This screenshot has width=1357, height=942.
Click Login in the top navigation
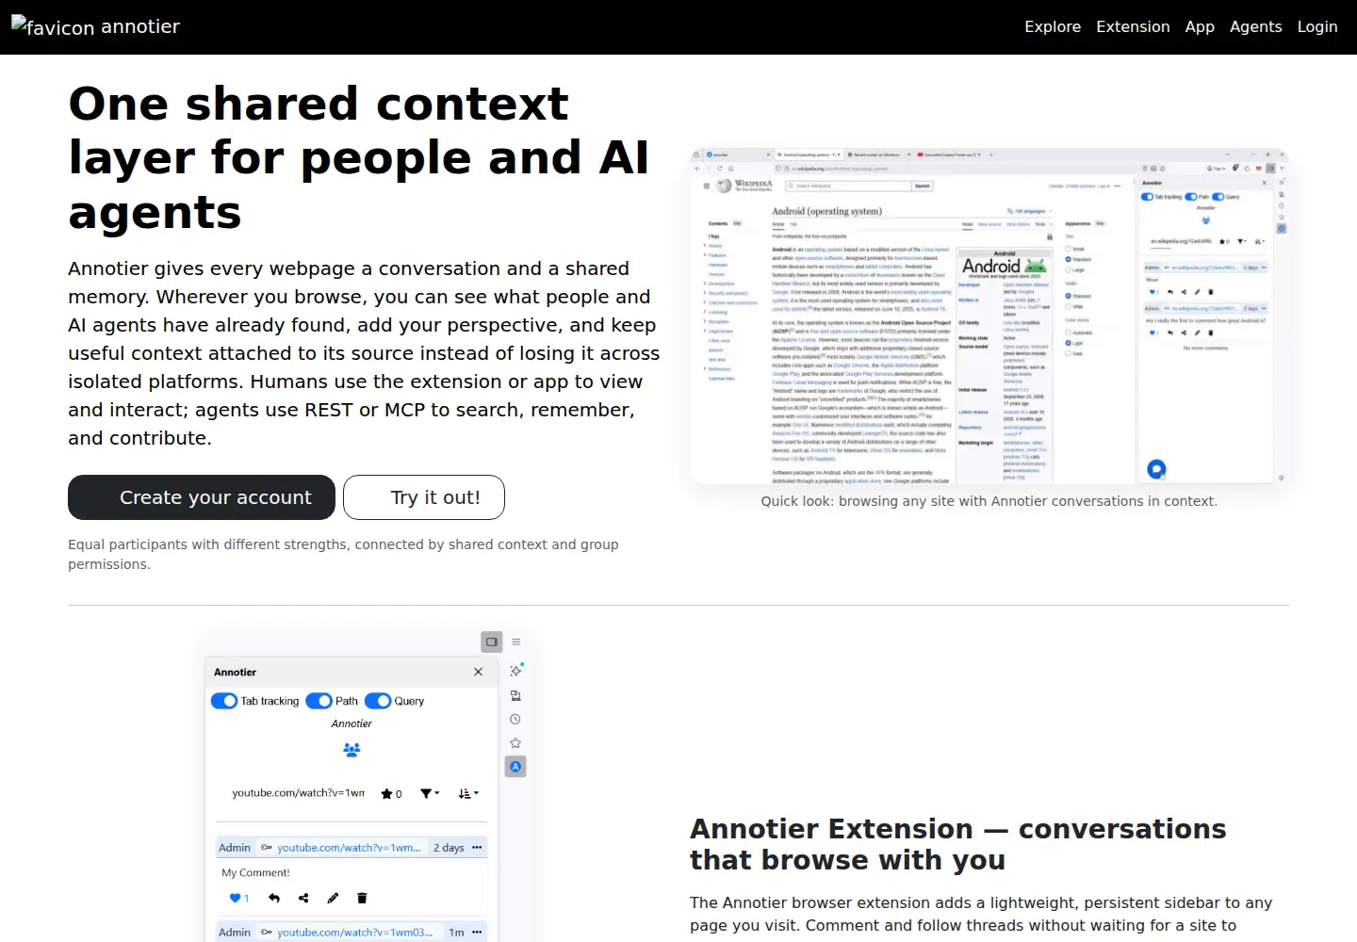[1317, 26]
